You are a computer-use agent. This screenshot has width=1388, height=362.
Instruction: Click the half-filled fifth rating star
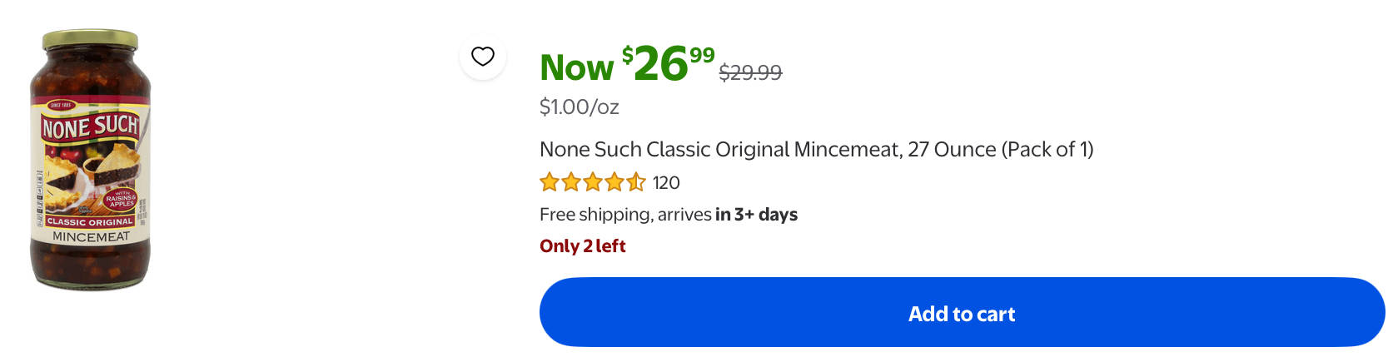coord(636,182)
